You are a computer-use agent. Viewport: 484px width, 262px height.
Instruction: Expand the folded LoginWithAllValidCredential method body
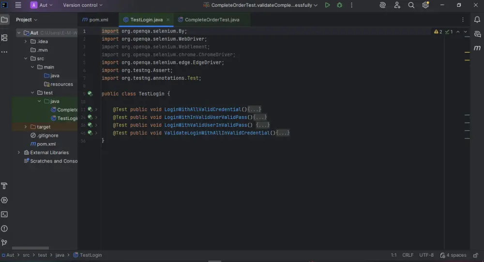coord(254,110)
